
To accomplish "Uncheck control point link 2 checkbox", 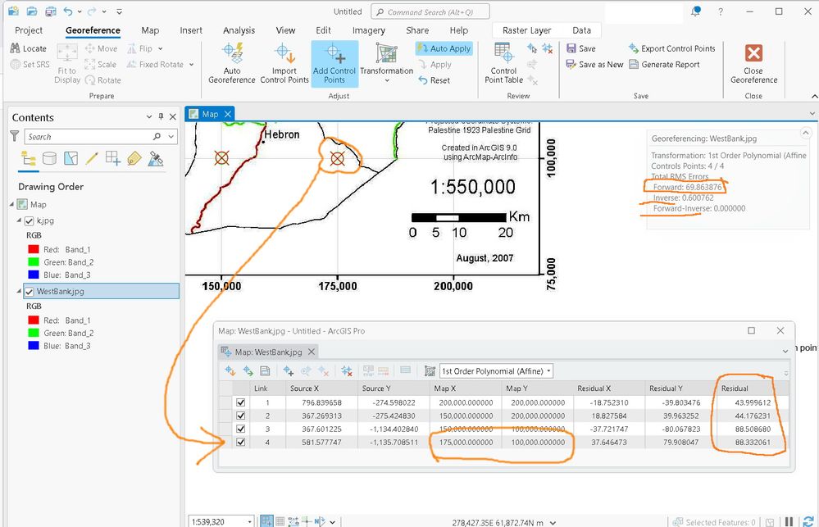I will [241, 416].
